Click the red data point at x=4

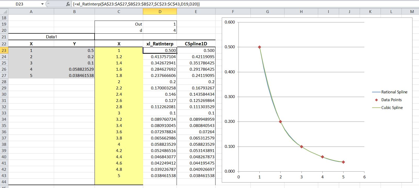coord(322,157)
